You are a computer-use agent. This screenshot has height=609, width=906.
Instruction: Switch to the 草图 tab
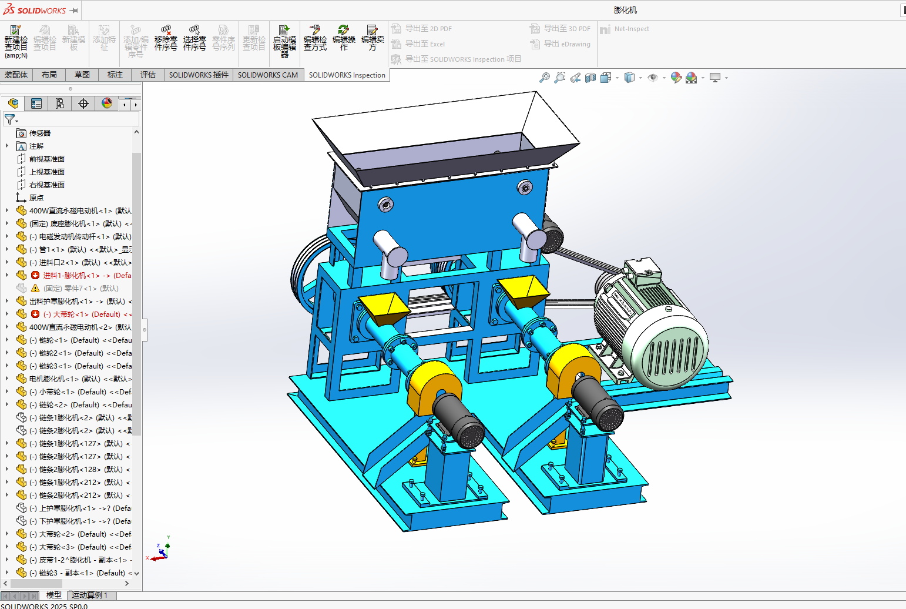[82, 75]
